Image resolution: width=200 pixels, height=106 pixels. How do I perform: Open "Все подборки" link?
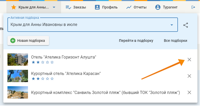click(x=175, y=41)
